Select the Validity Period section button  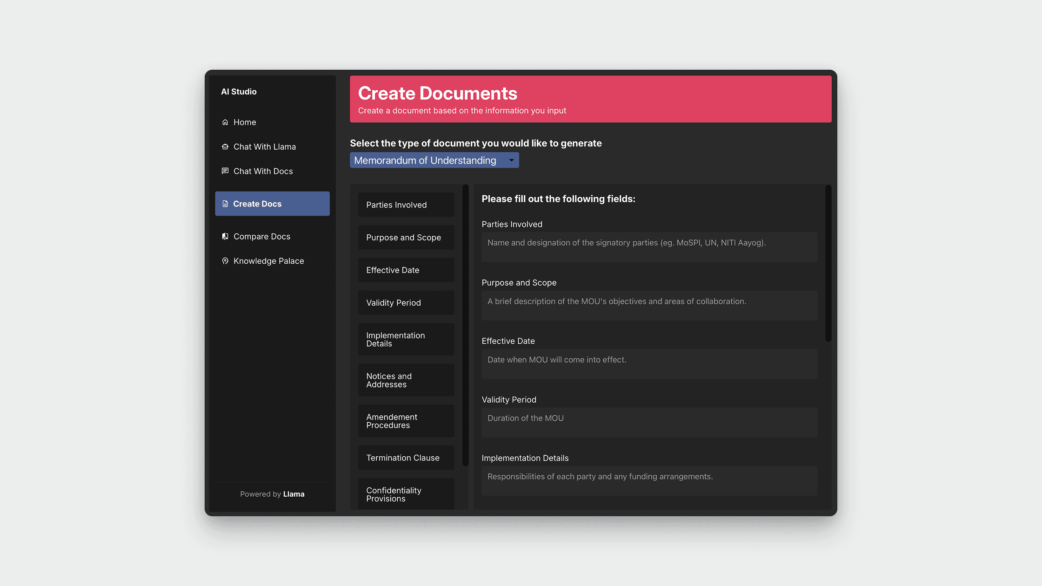pyautogui.click(x=406, y=303)
